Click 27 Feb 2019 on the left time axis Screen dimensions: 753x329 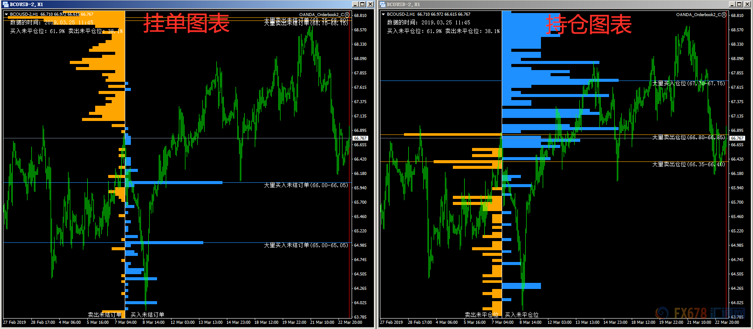coord(14,322)
